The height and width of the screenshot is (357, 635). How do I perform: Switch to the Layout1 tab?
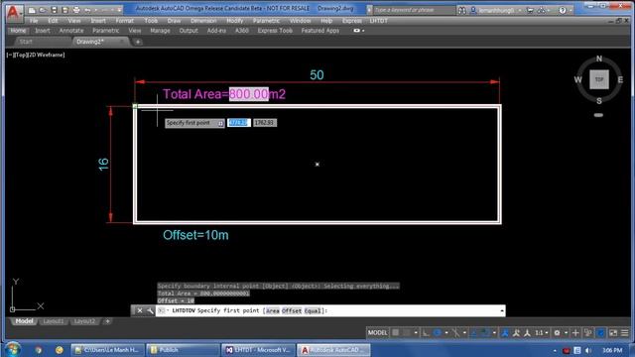[x=54, y=321]
